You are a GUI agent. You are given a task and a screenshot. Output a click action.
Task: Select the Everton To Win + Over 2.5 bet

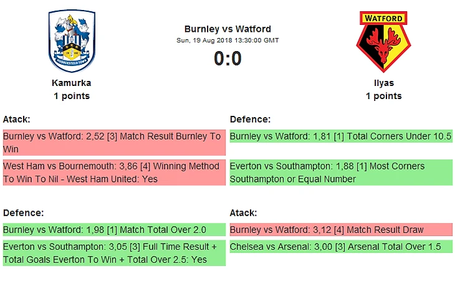click(114, 253)
